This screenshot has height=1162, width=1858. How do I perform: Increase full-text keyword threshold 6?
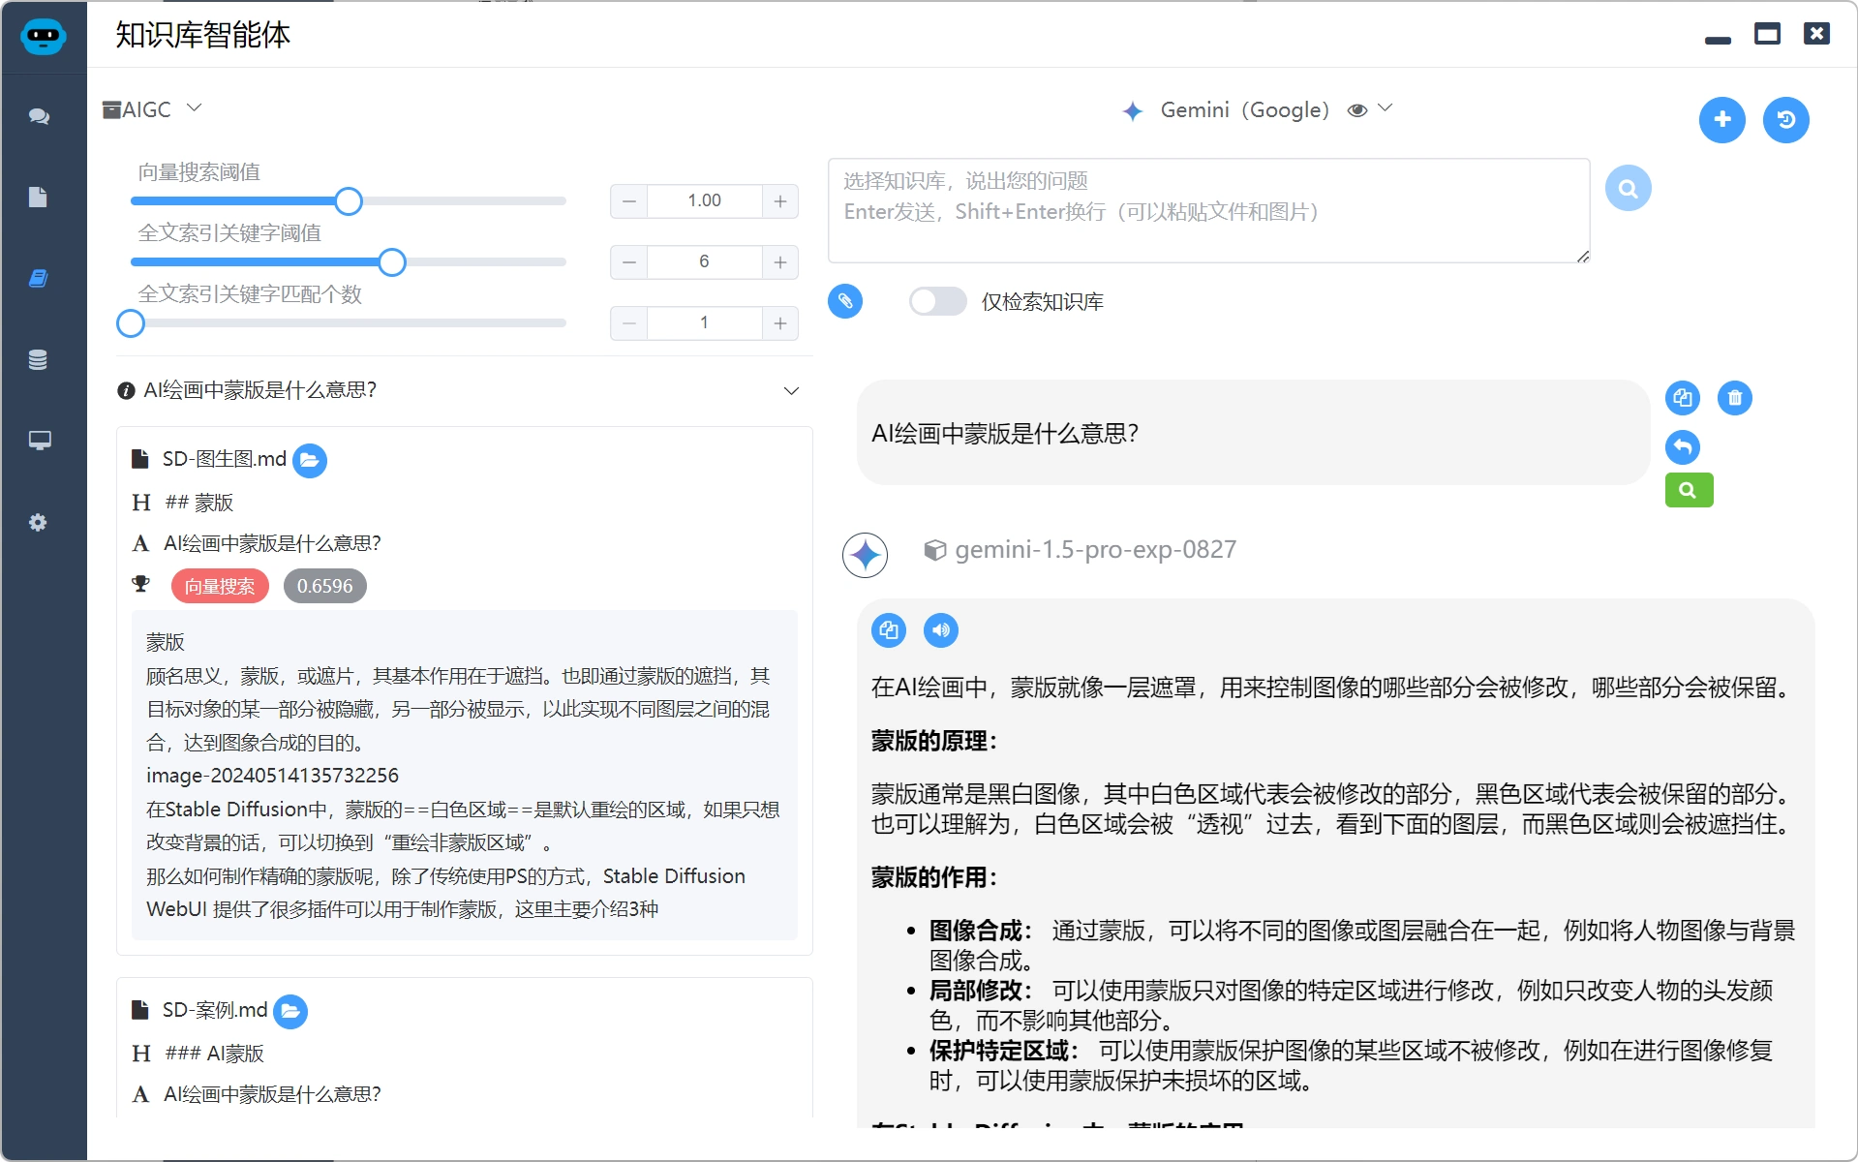coord(779,262)
